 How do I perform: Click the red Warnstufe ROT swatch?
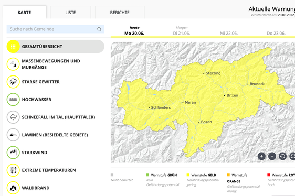[269, 175]
